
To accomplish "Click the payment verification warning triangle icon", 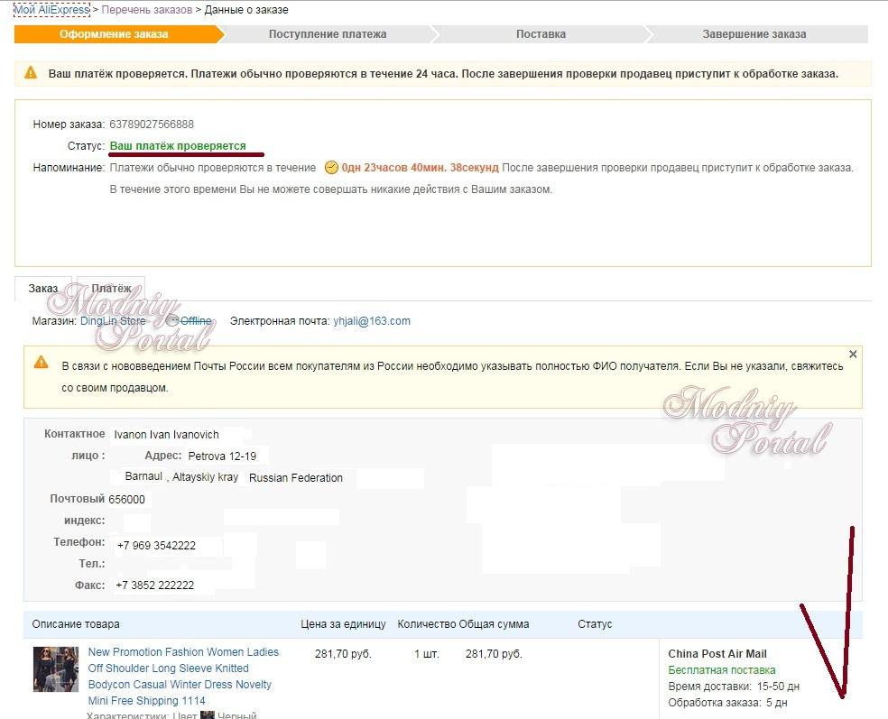I will point(31,72).
